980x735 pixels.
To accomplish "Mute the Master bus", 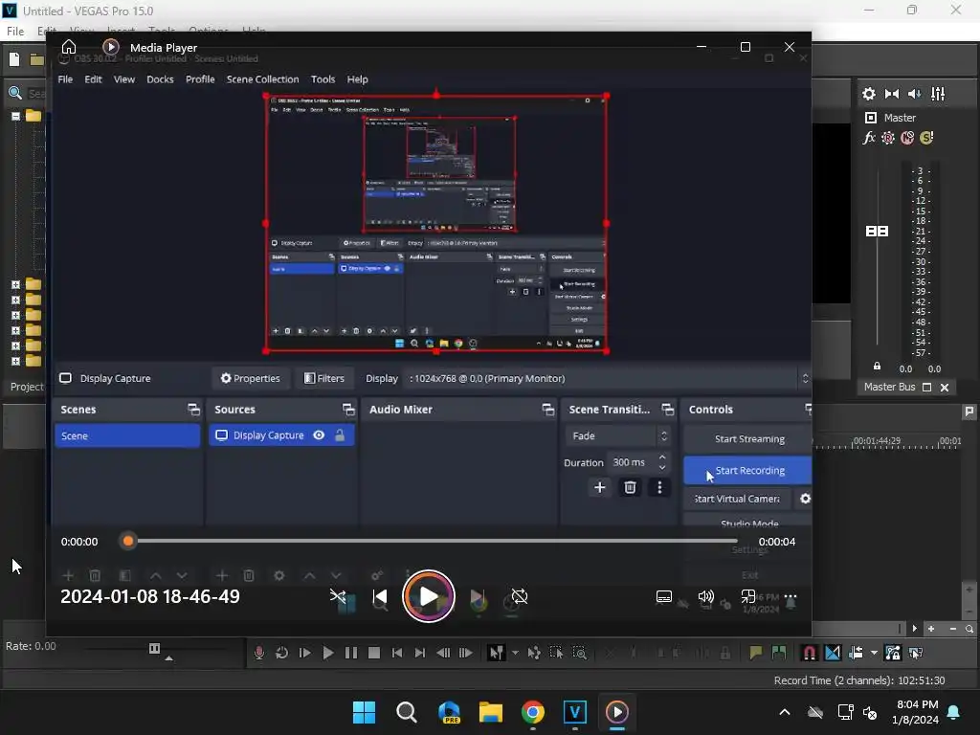I will [907, 138].
